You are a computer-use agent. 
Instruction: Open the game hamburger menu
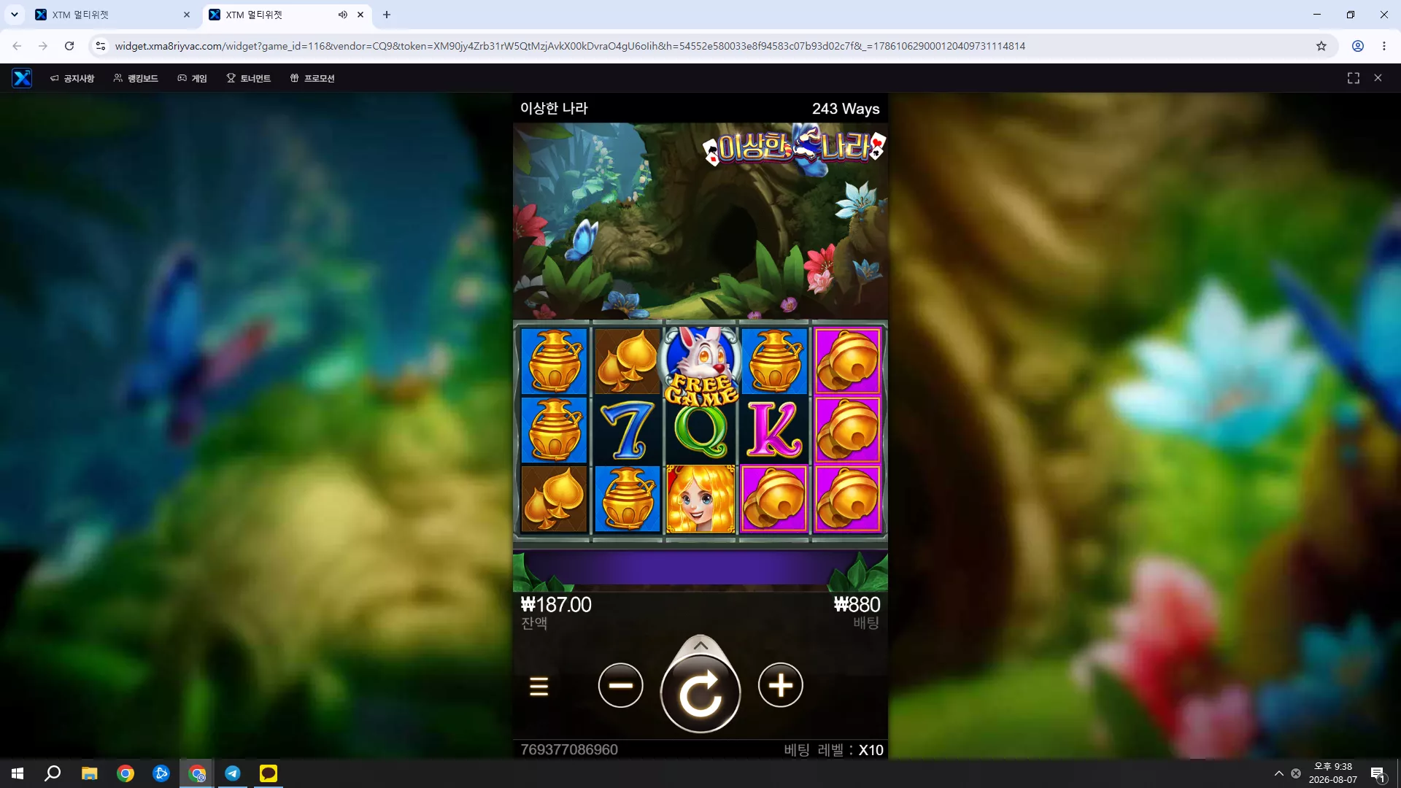[x=539, y=687]
